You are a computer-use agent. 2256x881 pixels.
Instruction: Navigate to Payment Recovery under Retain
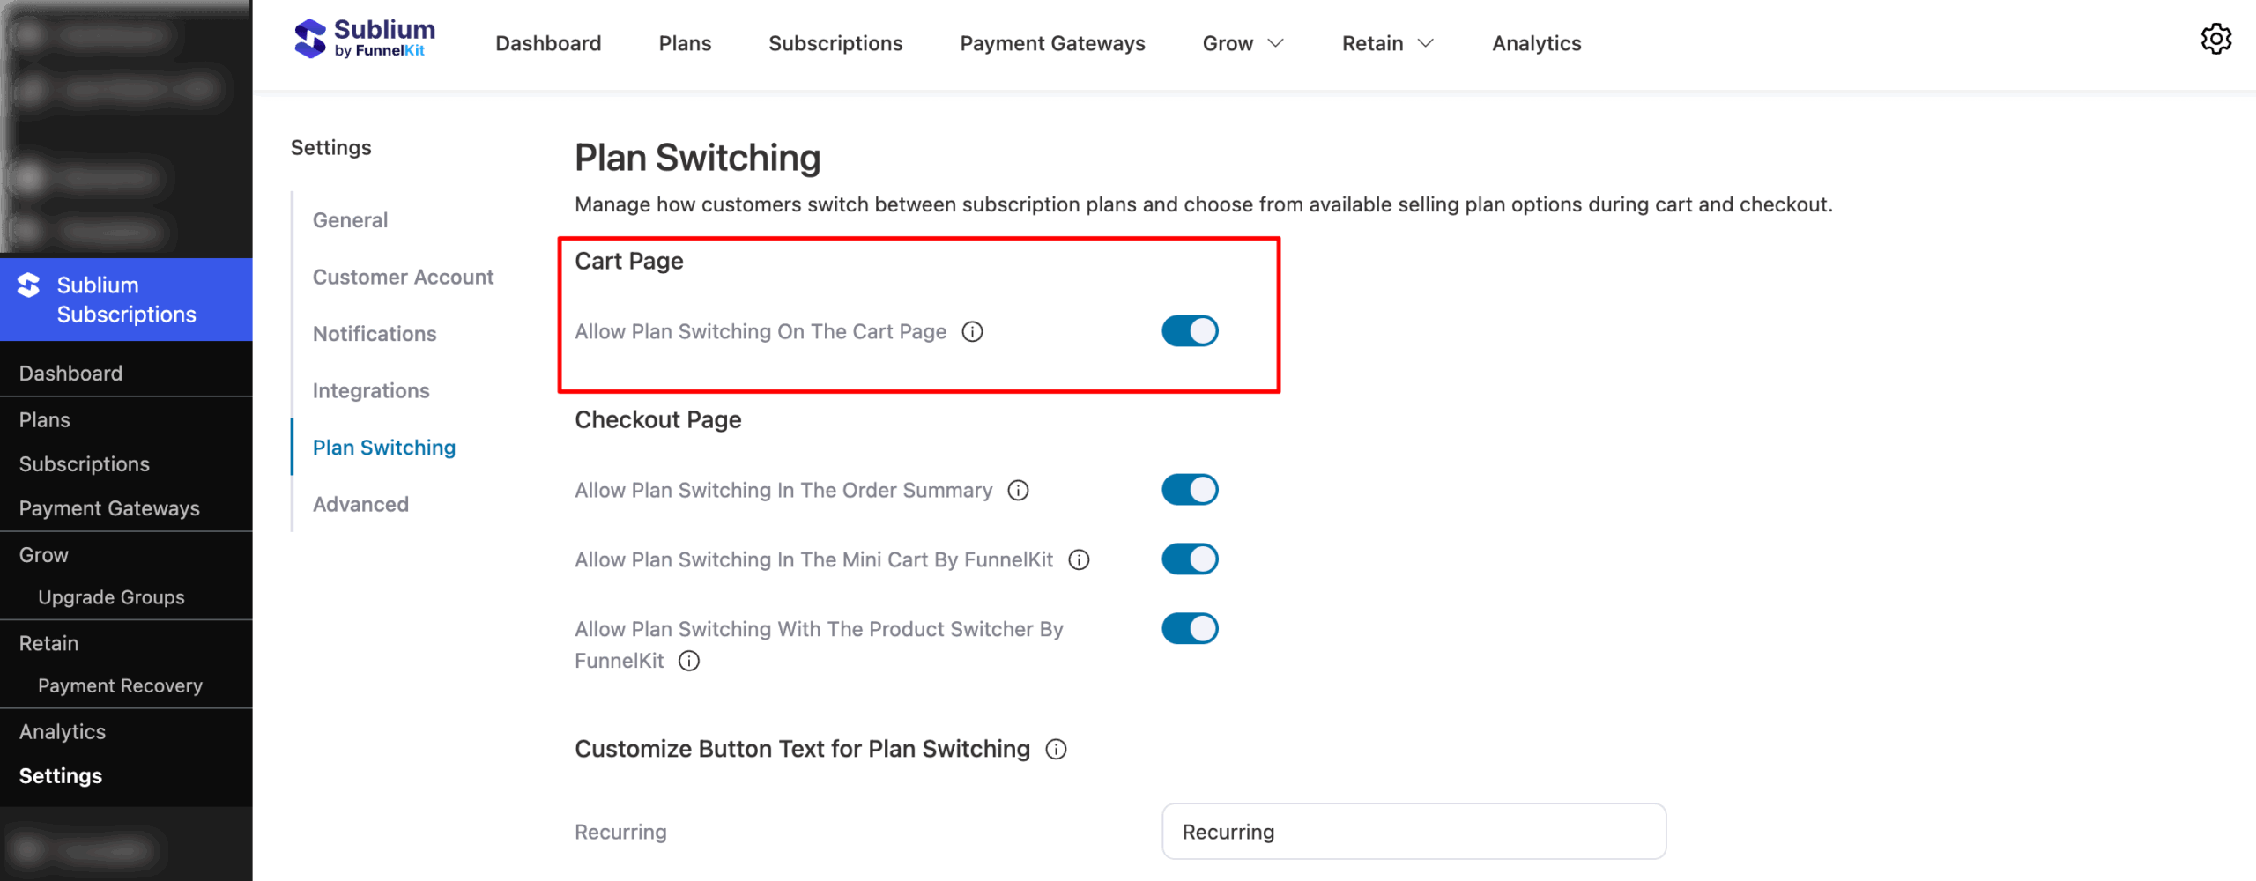click(120, 685)
